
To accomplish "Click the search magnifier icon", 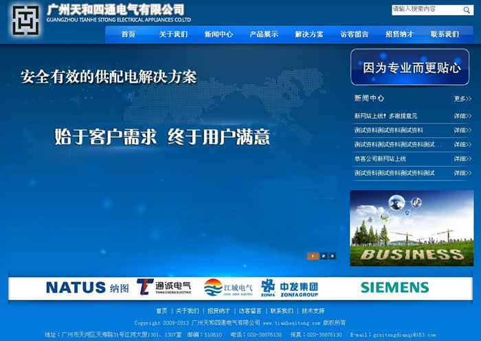I will (468, 10).
